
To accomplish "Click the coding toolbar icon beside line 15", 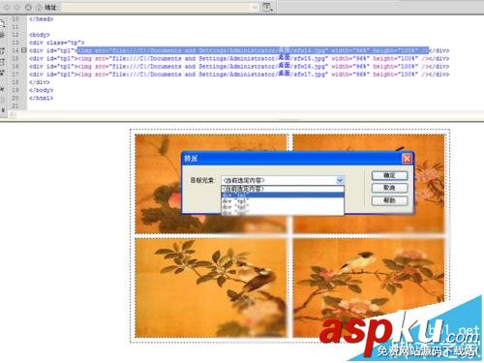I will point(3,61).
